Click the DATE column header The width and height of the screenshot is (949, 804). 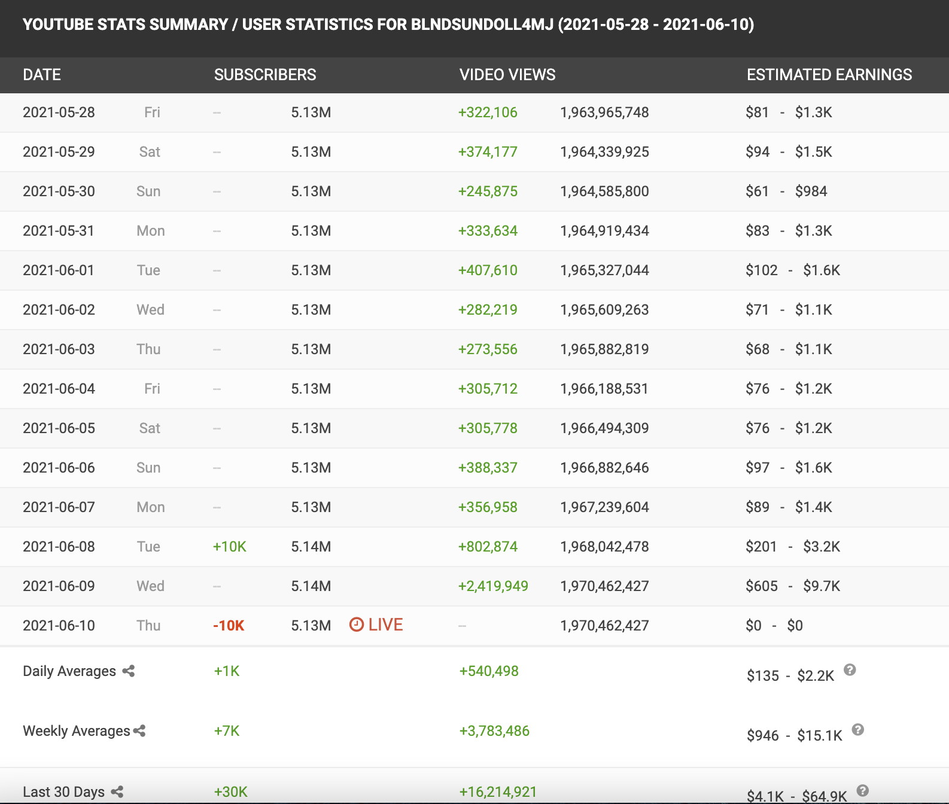click(42, 75)
